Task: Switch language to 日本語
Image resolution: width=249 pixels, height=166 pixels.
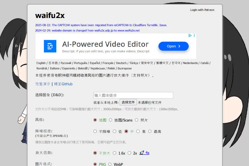Action: pyautogui.click(x=53, y=63)
